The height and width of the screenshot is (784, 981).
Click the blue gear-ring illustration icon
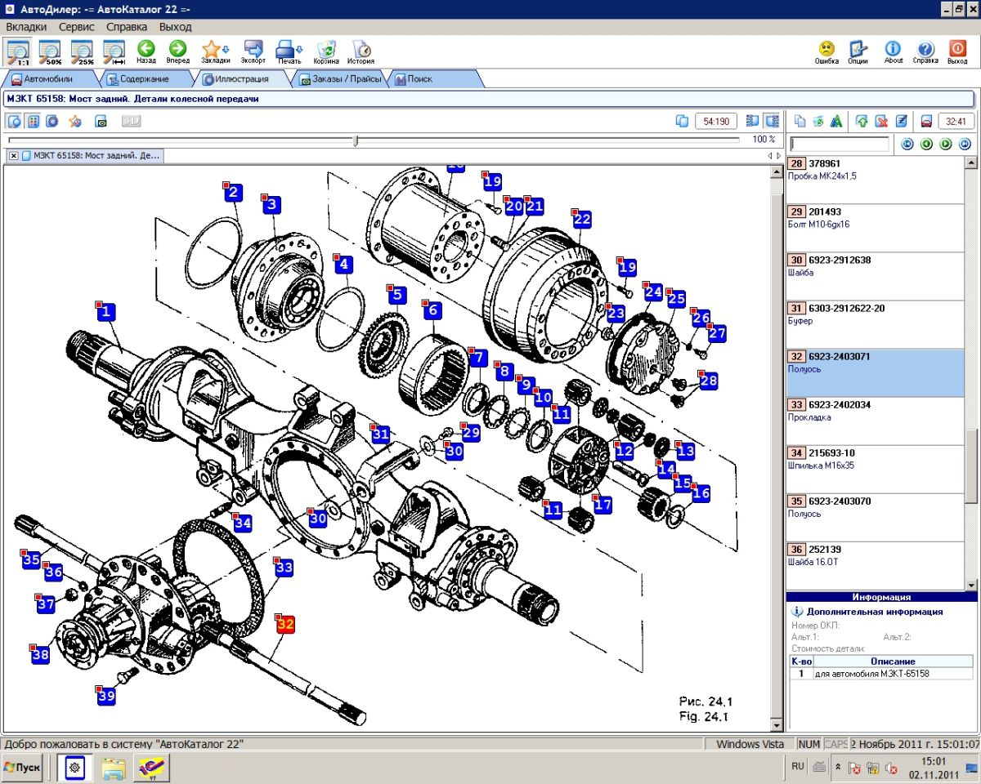point(52,122)
